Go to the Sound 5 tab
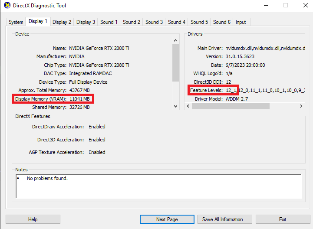This screenshot has height=229, width=313. [199, 22]
